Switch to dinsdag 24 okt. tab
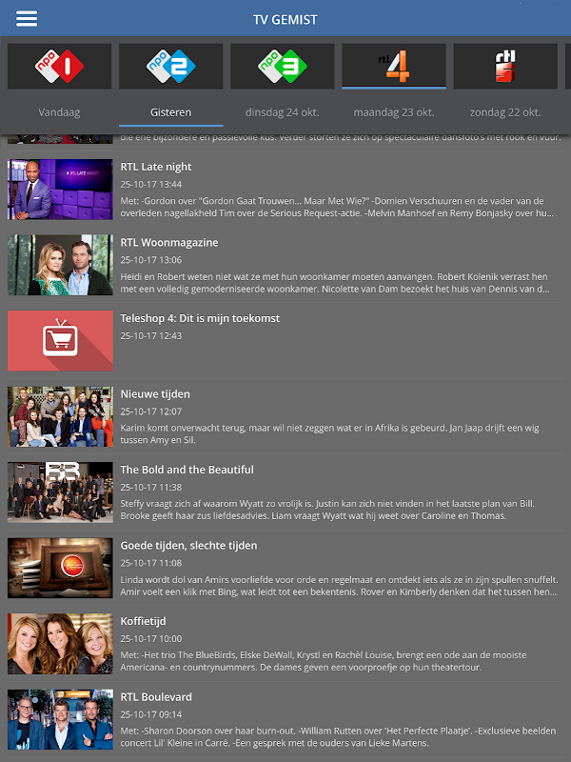 click(283, 112)
